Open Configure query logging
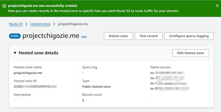Screen dimensions: 221x112 point(189,36)
